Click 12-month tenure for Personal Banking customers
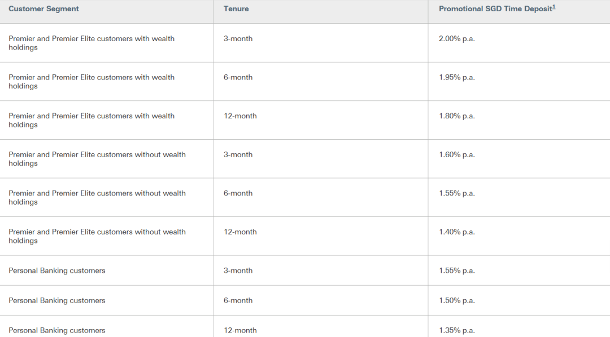Image resolution: width=610 pixels, height=337 pixels. click(240, 330)
